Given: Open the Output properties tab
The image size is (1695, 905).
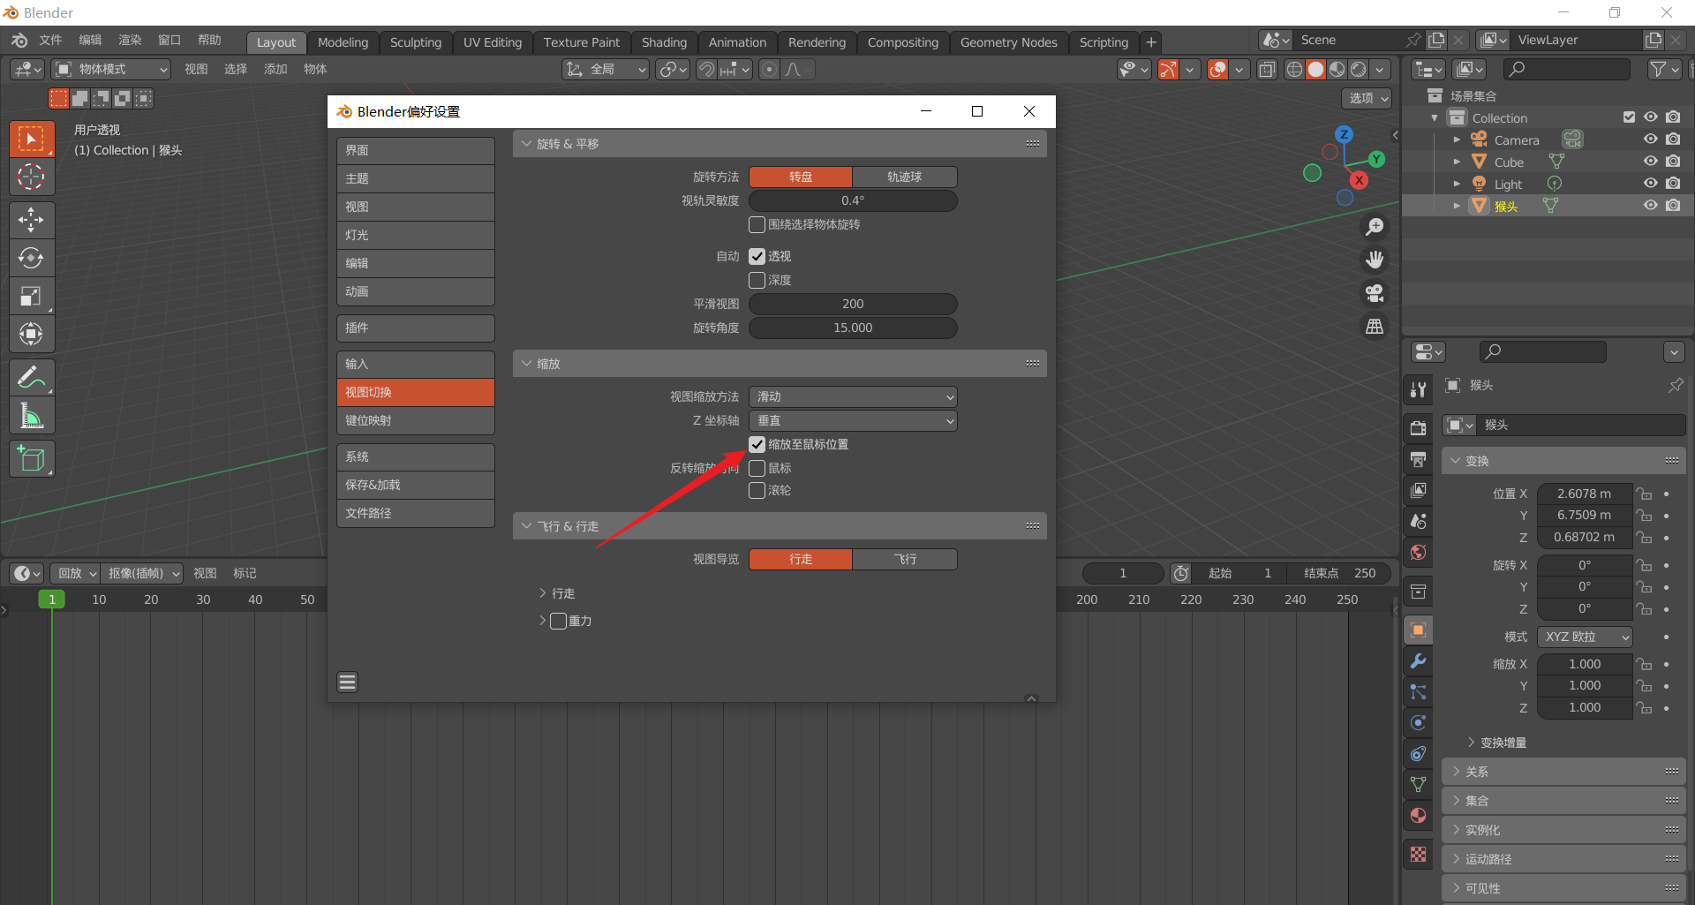Looking at the screenshot, I should click(1419, 459).
